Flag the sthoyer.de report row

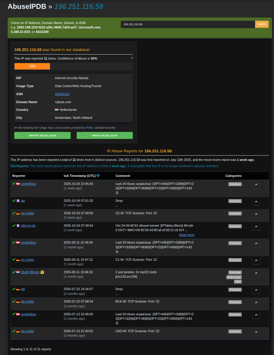(x=256, y=227)
